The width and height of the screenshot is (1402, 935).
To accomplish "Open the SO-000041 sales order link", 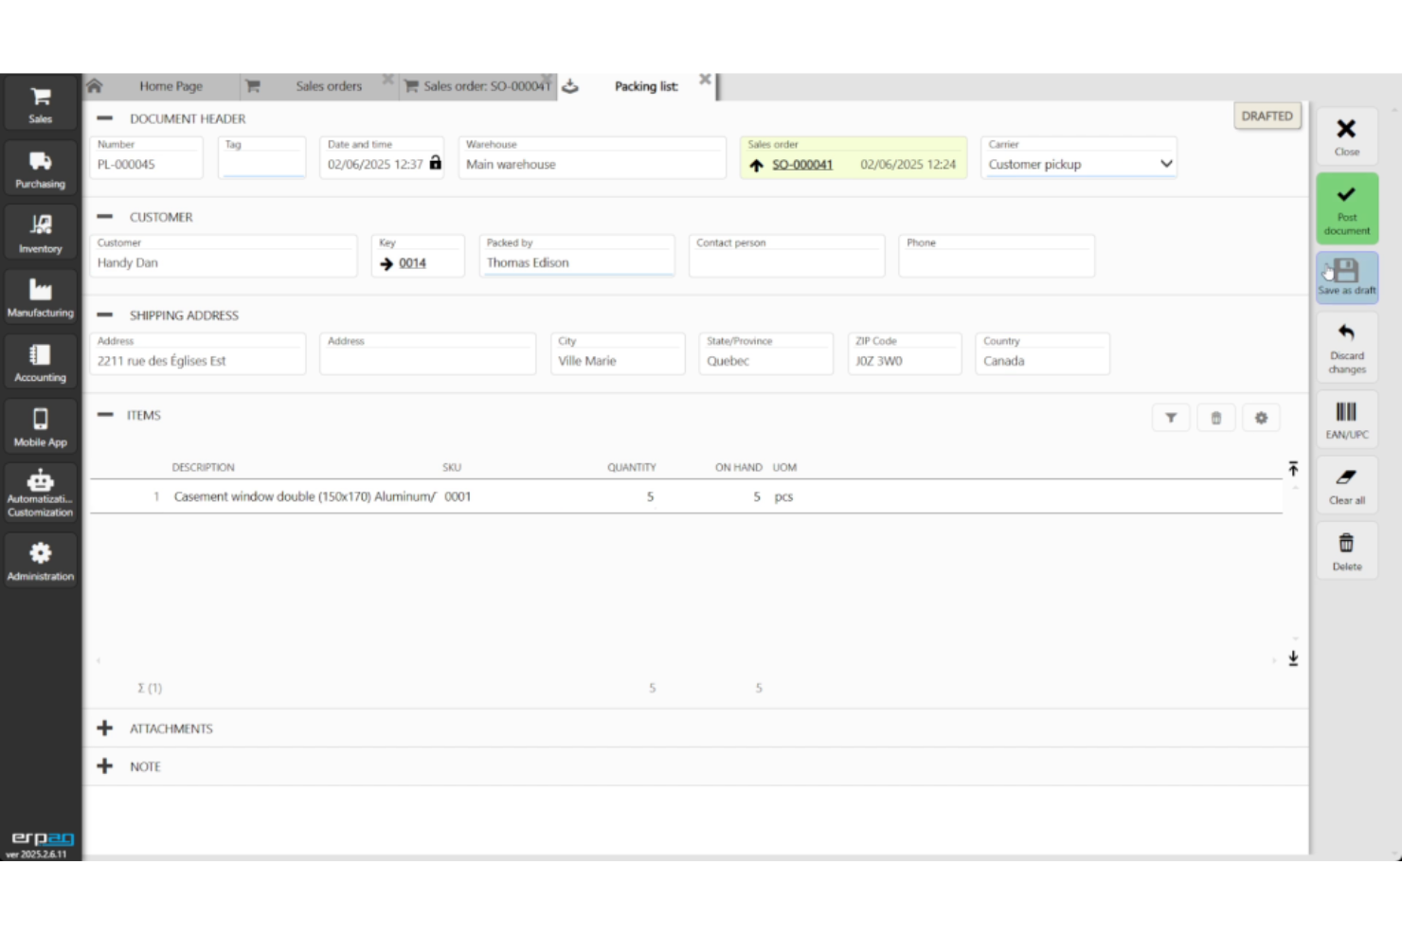I will pyautogui.click(x=801, y=164).
